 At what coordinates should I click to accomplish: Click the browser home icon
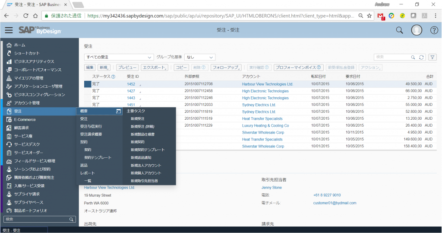click(35, 16)
